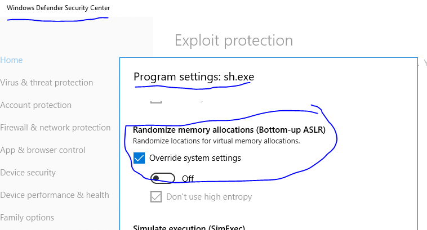Click the Randomize locations description text
The image size is (427, 230).
(216, 141)
